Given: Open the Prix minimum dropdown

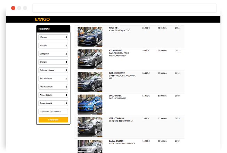Looking at the screenshot, I should pyautogui.click(x=53, y=78).
